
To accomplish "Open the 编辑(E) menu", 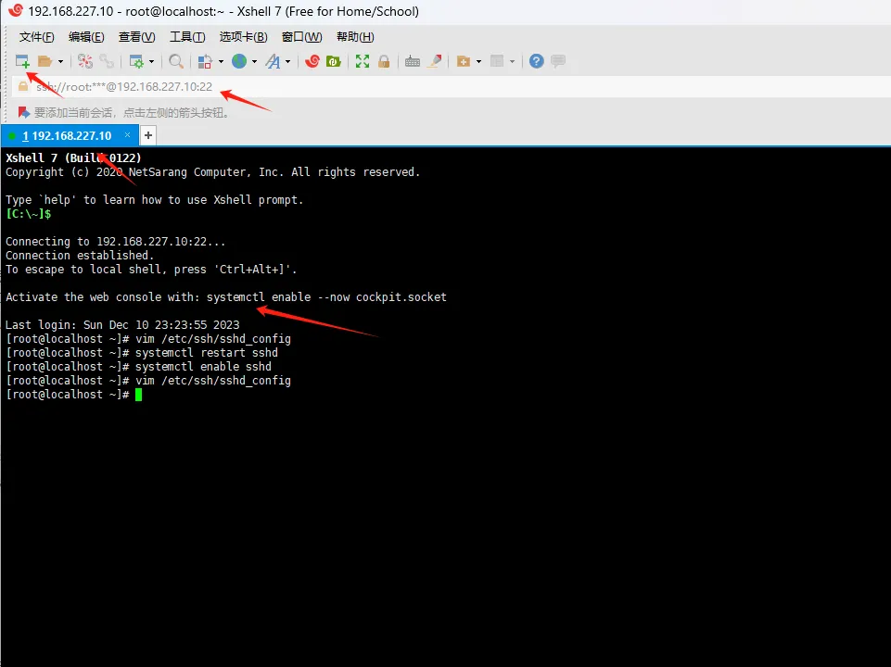I will pyautogui.click(x=86, y=37).
